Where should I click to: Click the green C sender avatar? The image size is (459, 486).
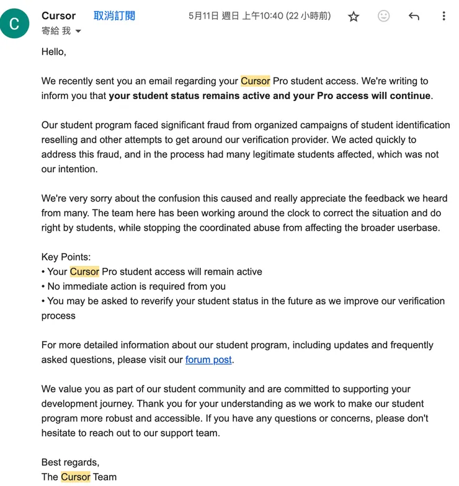pyautogui.click(x=15, y=24)
